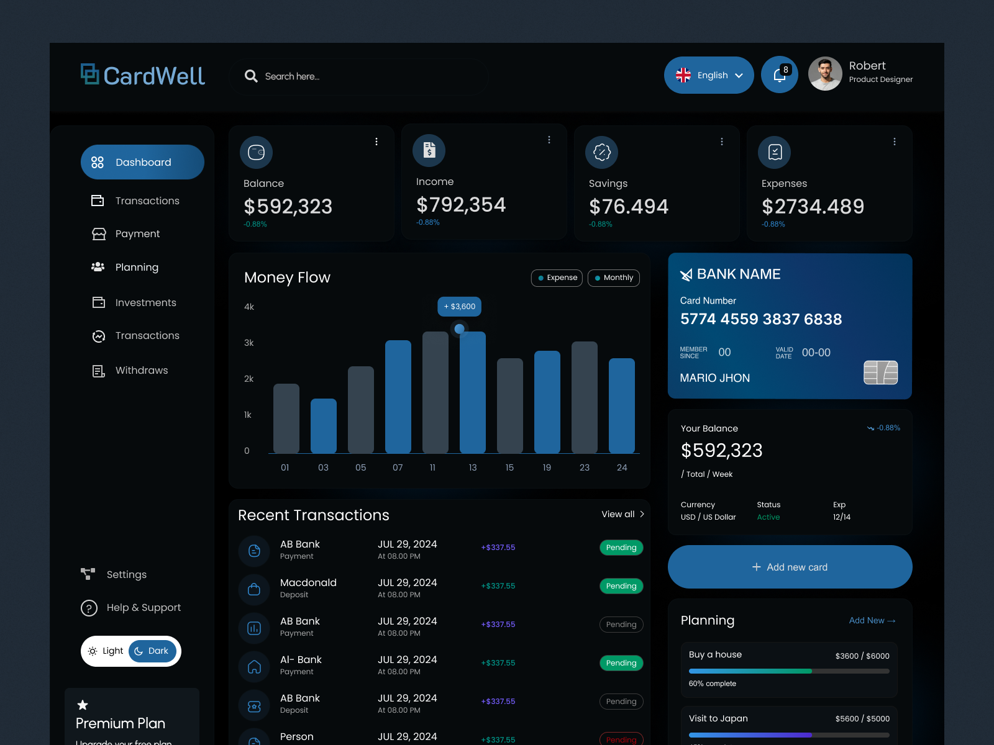Click the Settings gear-like icon

point(89,574)
